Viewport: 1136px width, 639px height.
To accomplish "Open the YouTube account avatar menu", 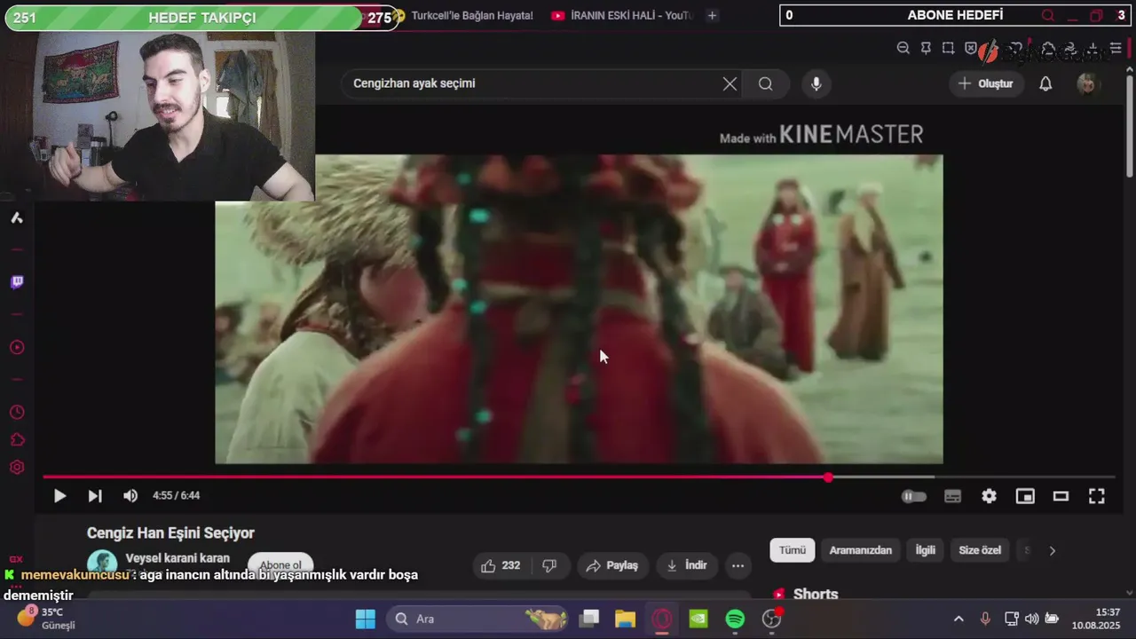I will click(x=1088, y=83).
